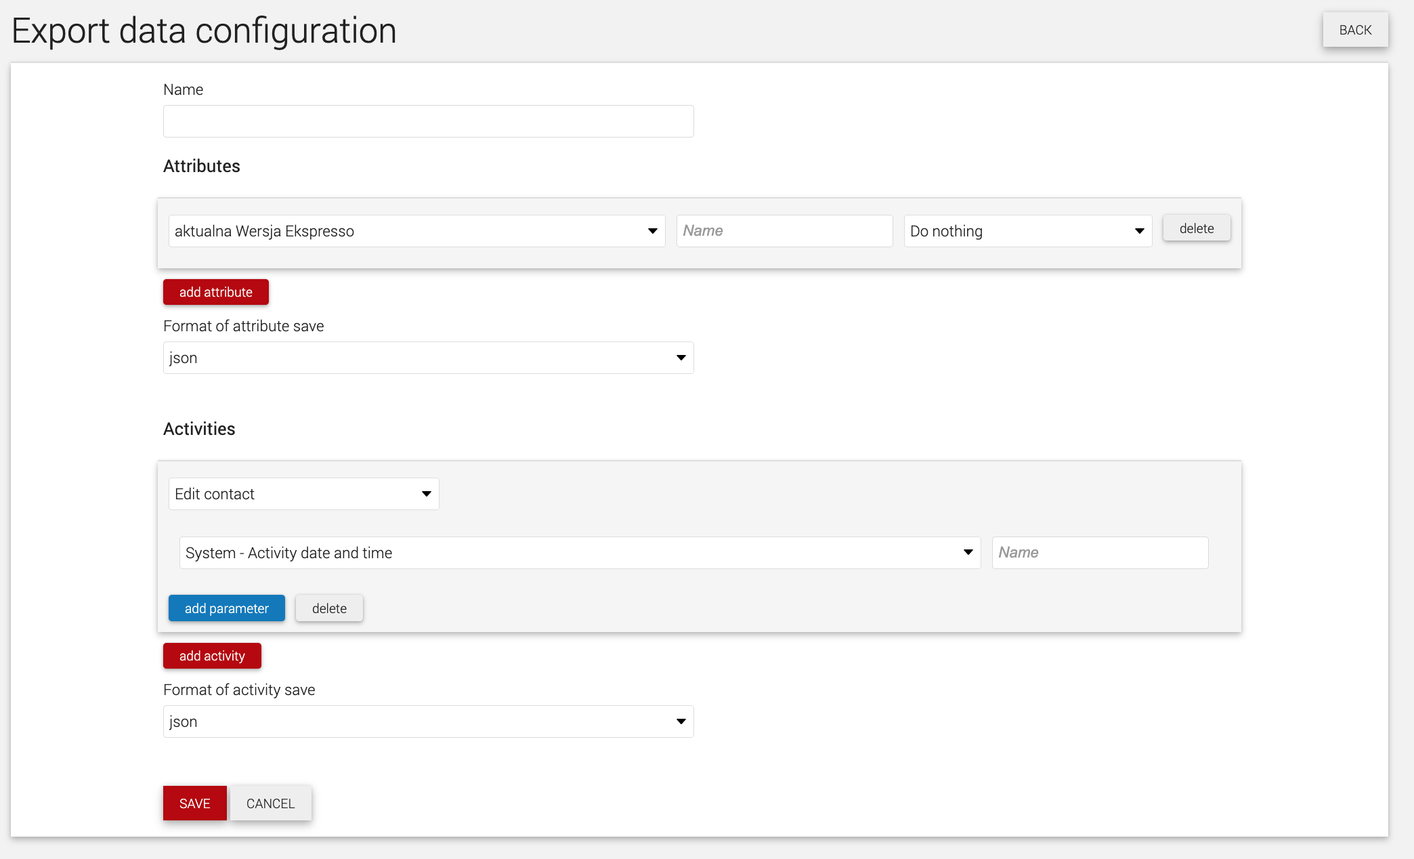Focus the export configuration Name field

(428, 121)
